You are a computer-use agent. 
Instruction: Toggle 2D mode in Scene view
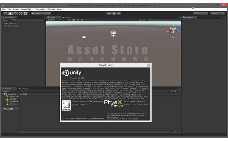[69, 20]
